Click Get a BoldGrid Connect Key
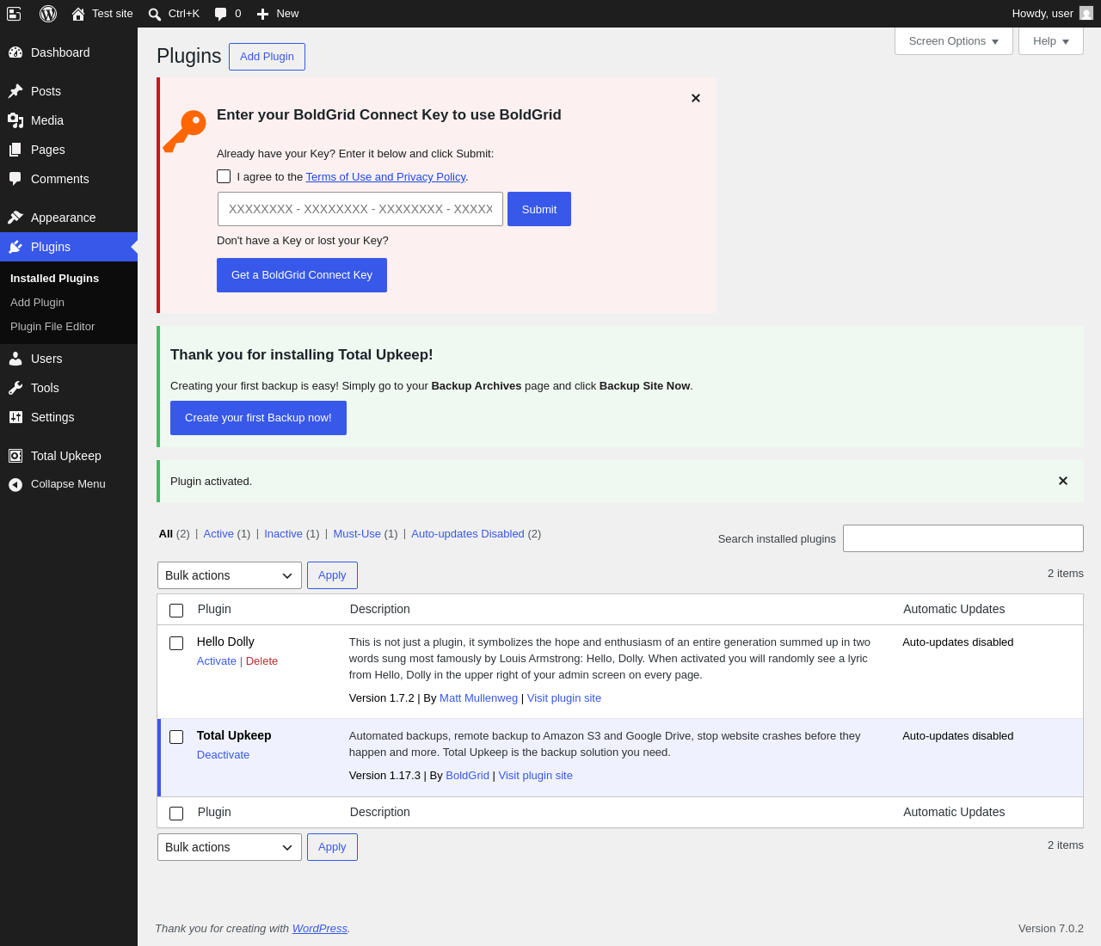The image size is (1101, 946). [302, 275]
